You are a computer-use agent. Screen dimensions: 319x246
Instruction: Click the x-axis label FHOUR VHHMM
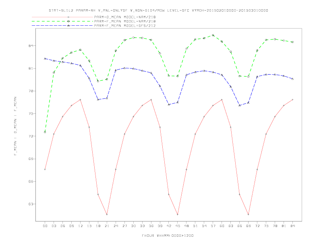pyautogui.click(x=168, y=236)
